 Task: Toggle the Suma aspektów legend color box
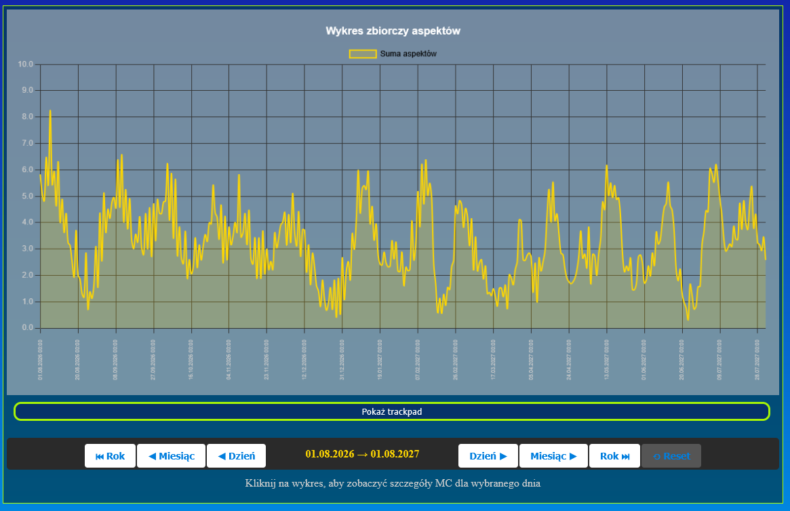click(363, 54)
